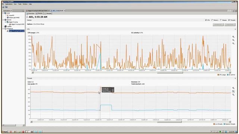Image resolution: width=239 pixels, height=134 pixels.
Task: Click the Live threads legend swatch
Action: tap(214, 124)
